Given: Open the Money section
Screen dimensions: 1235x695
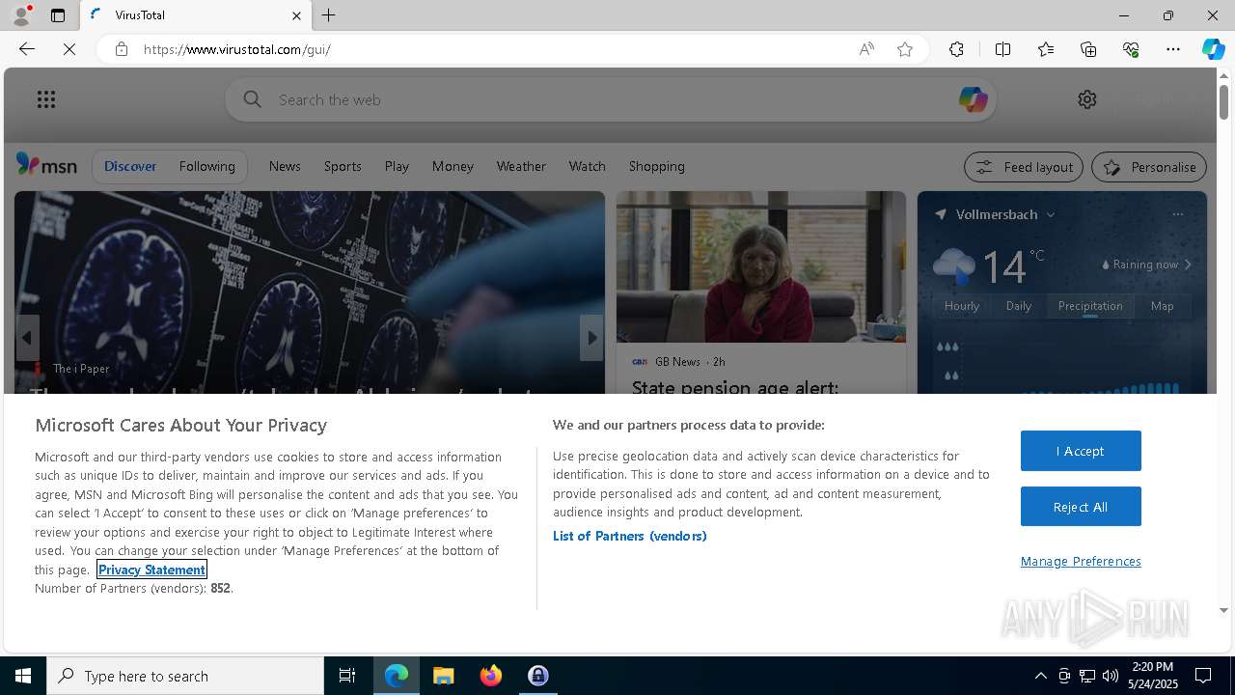Looking at the screenshot, I should [453, 166].
